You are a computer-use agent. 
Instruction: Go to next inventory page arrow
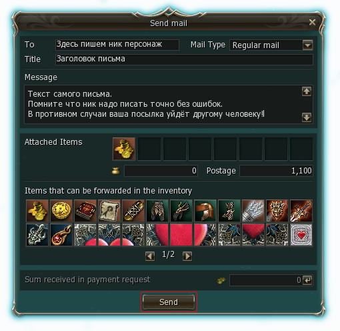pyautogui.click(x=187, y=256)
